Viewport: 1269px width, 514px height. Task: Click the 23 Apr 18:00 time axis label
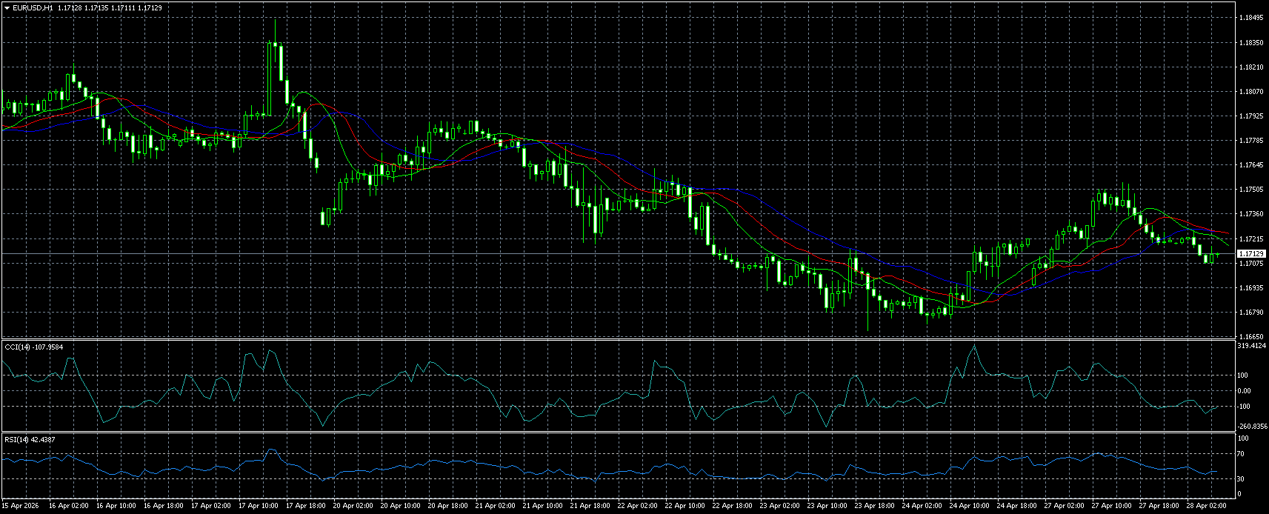click(875, 506)
